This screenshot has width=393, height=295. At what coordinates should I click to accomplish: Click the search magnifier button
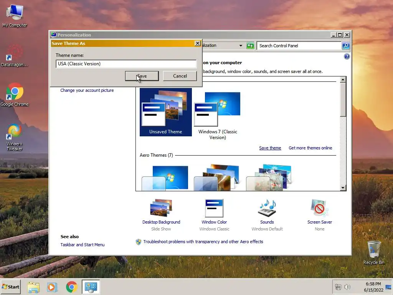[x=346, y=46]
